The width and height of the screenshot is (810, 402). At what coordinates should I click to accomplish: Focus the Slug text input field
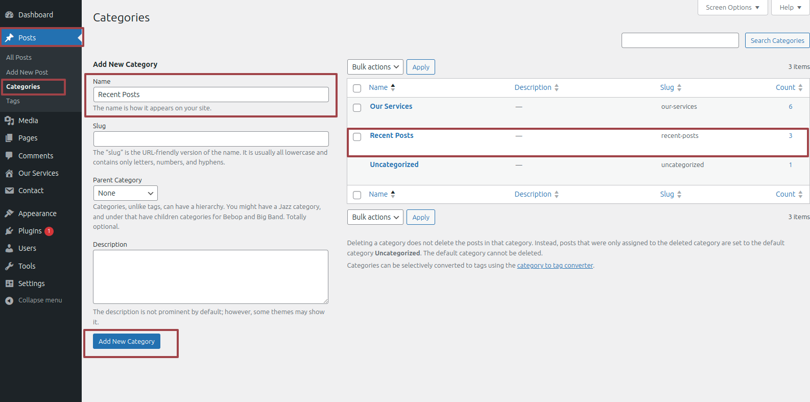click(211, 139)
